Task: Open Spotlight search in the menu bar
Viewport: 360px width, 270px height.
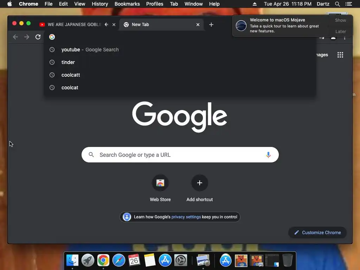Action: point(337,4)
